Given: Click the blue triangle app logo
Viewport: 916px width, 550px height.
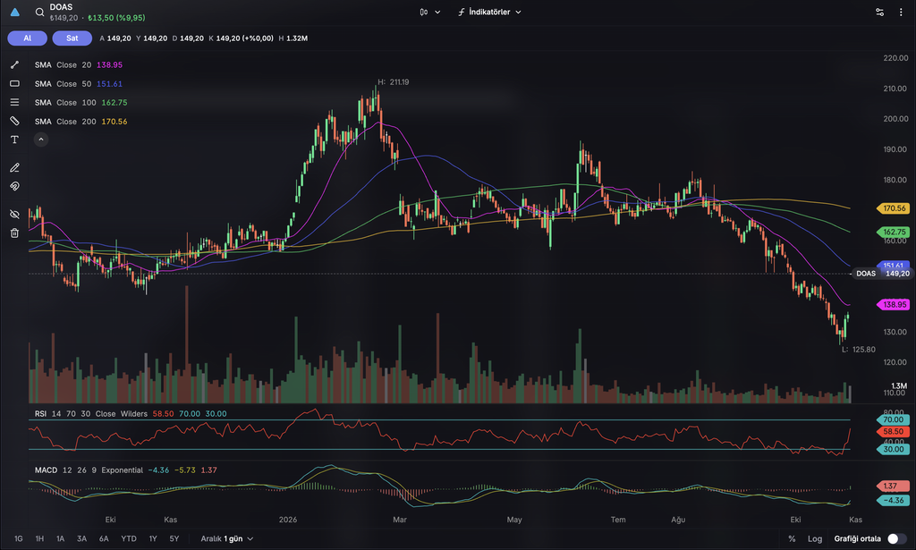Looking at the screenshot, I should click(x=15, y=12).
